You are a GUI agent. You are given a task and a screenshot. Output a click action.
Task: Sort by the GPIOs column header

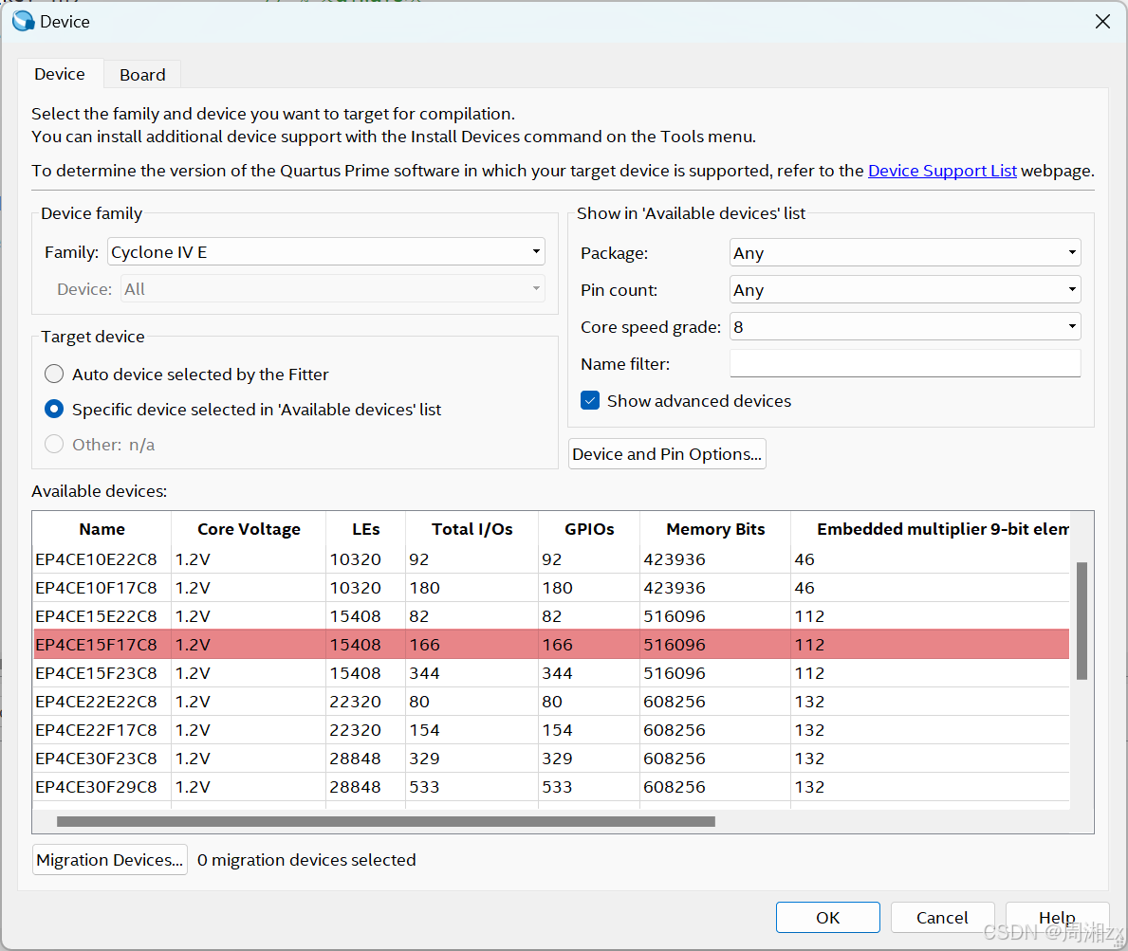pyautogui.click(x=589, y=529)
